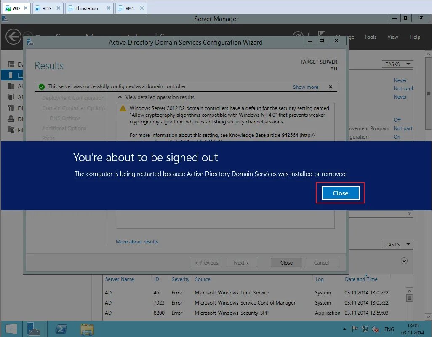
Task: Click the green success checkmark icon
Action: click(42, 87)
